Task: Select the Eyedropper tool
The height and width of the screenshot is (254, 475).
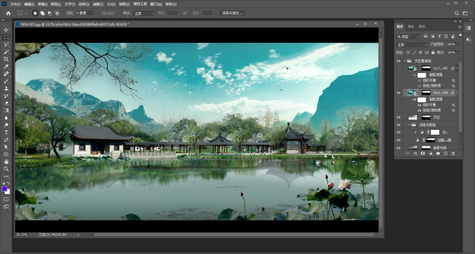Action: coord(6,66)
